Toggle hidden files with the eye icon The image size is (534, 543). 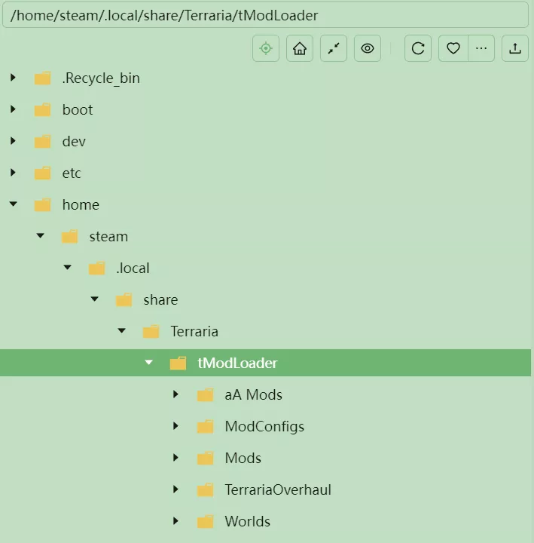(x=368, y=48)
